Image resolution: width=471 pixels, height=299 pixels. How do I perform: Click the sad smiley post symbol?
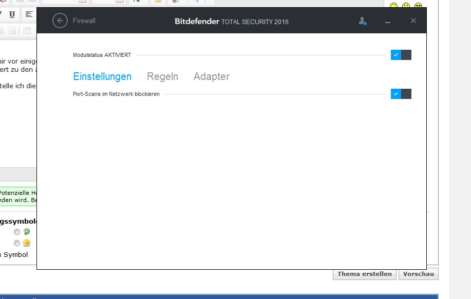[27, 243]
